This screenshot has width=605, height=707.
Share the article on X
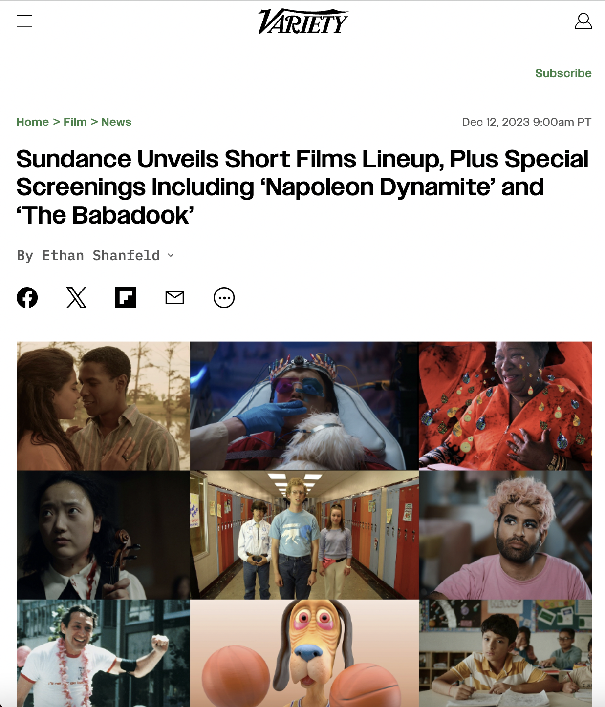click(x=76, y=297)
